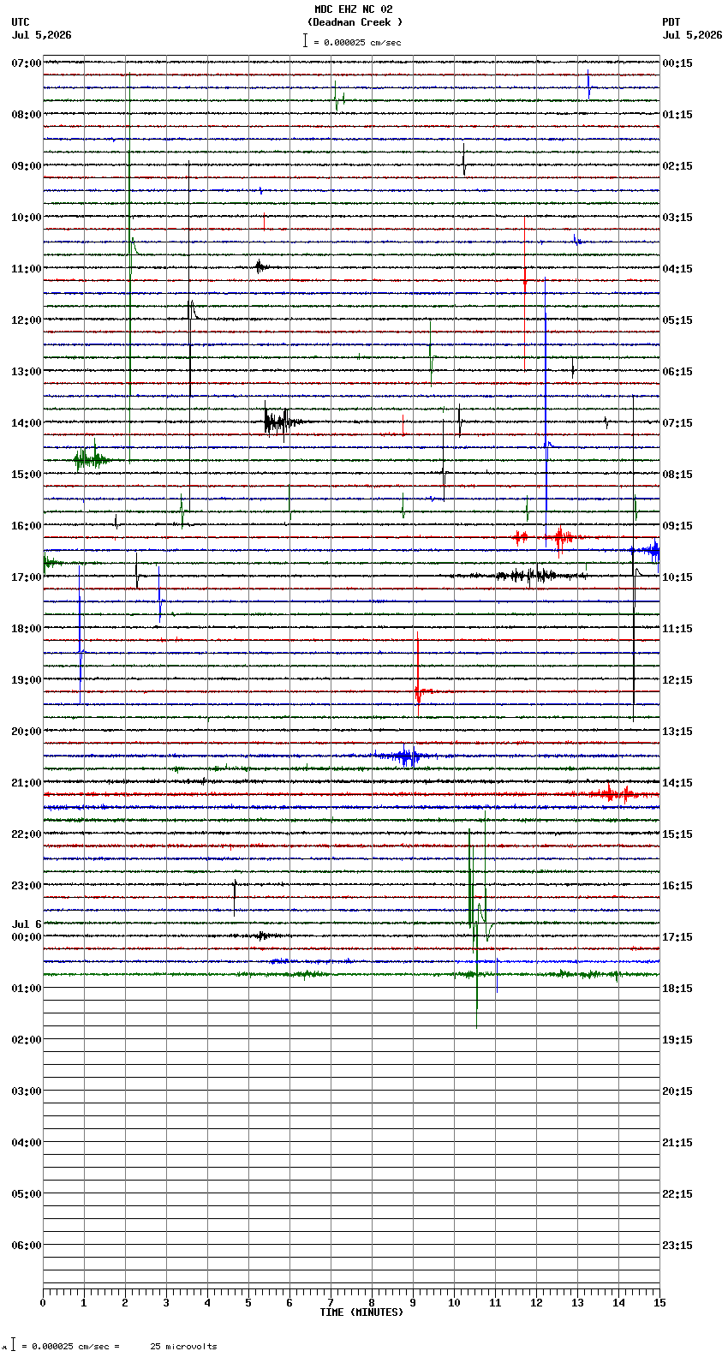The height and width of the screenshot is (1357, 728).
Task: Click the 14:00 UTC time label
Action: (x=27, y=423)
